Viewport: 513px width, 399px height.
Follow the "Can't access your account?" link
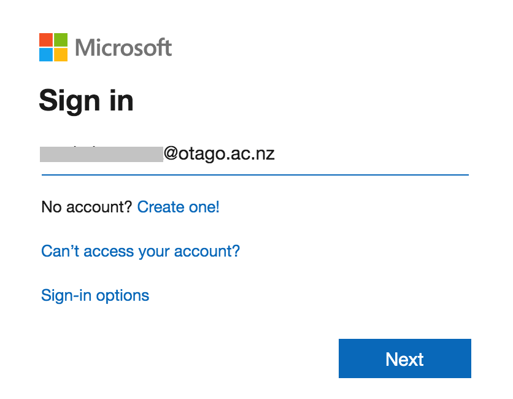[x=140, y=251]
